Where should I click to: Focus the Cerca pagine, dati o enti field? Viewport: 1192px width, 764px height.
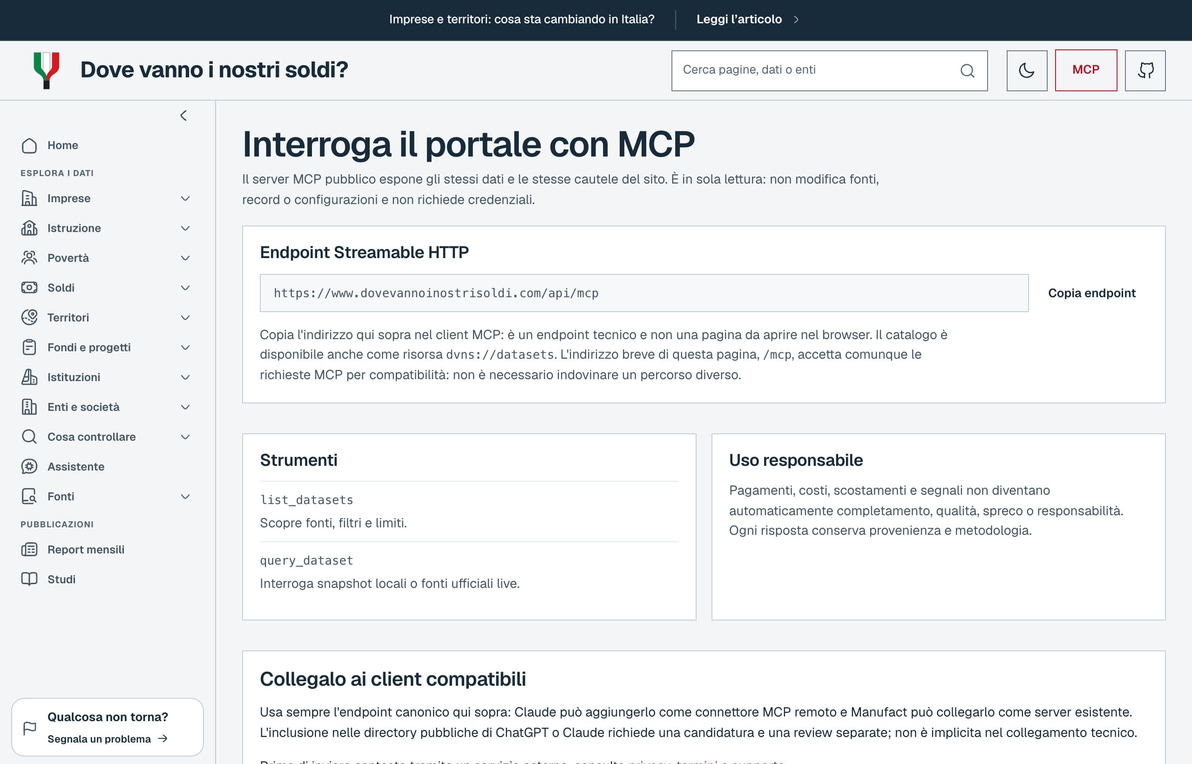829,70
